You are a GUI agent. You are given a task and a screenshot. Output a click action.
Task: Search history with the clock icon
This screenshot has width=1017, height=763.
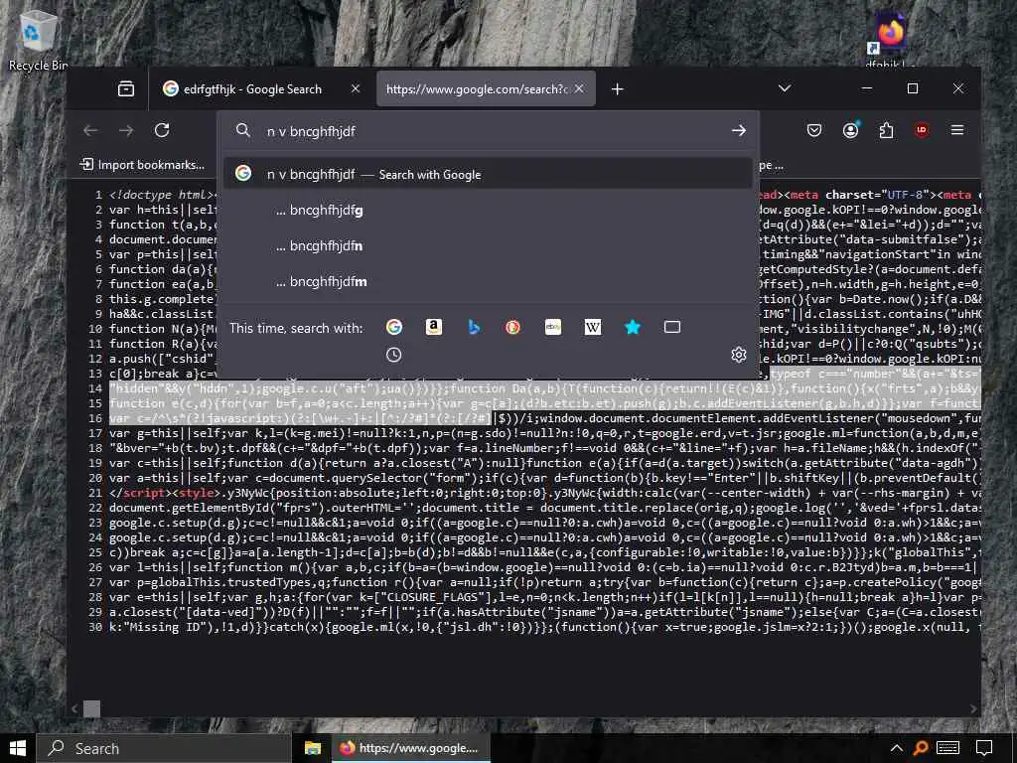coord(393,355)
